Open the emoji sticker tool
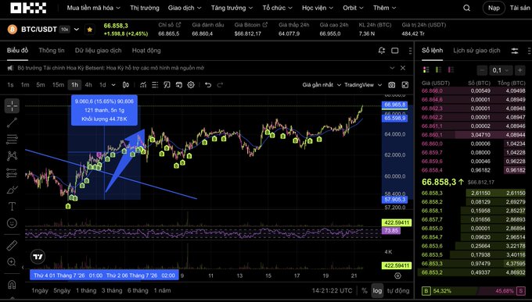 pos(12,223)
